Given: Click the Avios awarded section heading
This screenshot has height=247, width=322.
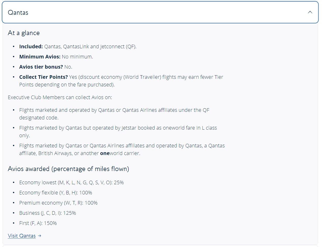Looking at the screenshot, I should [x=68, y=169].
